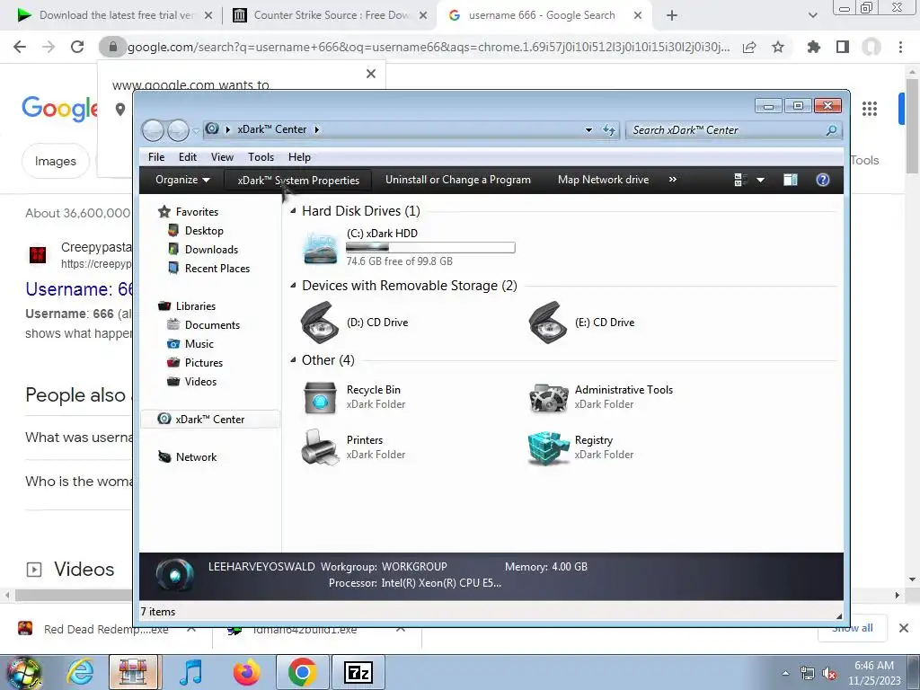Show more toolbar commands chevron
The image size is (920, 690).
[672, 180]
